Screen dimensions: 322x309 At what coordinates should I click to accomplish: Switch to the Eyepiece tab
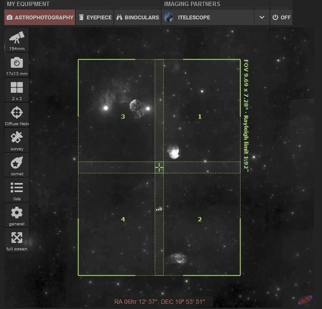(x=95, y=17)
